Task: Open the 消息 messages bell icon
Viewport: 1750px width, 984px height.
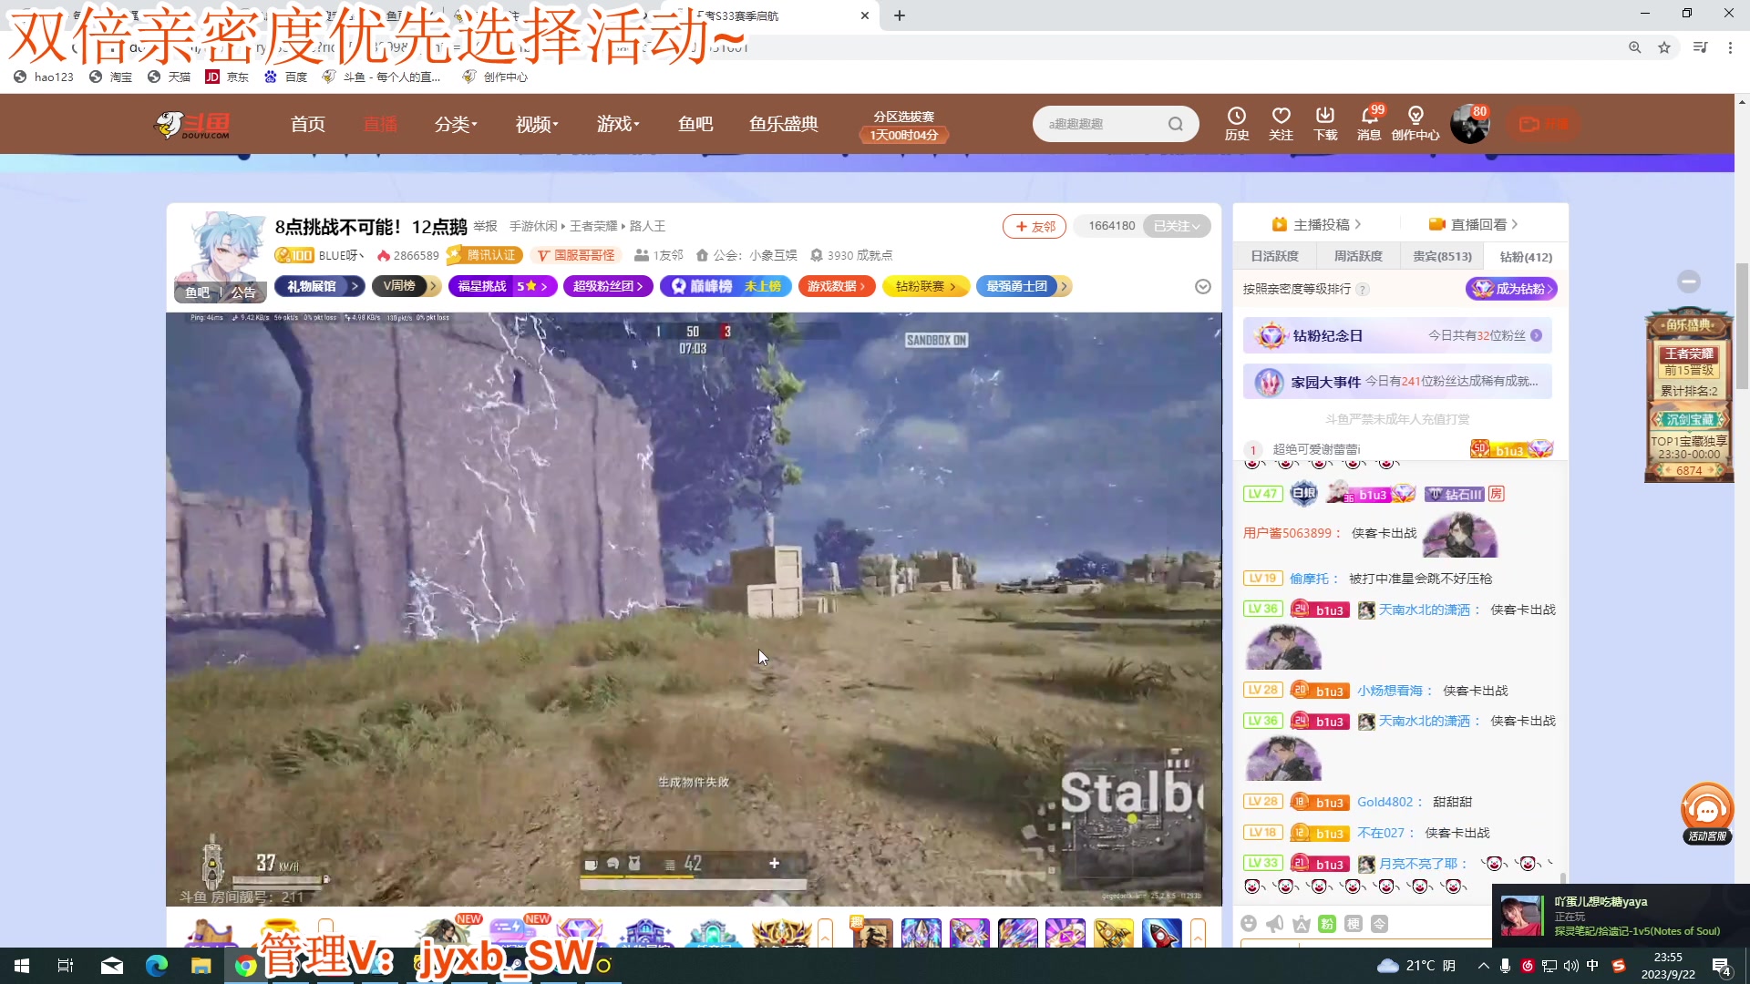Action: [1369, 123]
